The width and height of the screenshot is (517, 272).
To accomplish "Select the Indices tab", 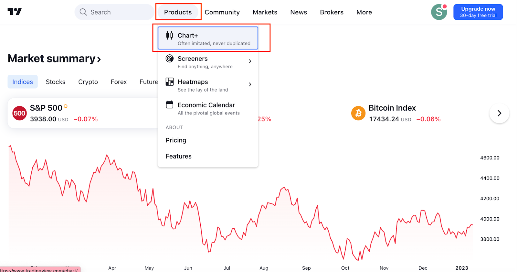I will click(22, 82).
